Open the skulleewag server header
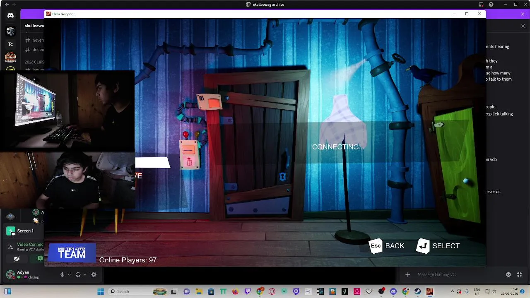 click(34, 26)
